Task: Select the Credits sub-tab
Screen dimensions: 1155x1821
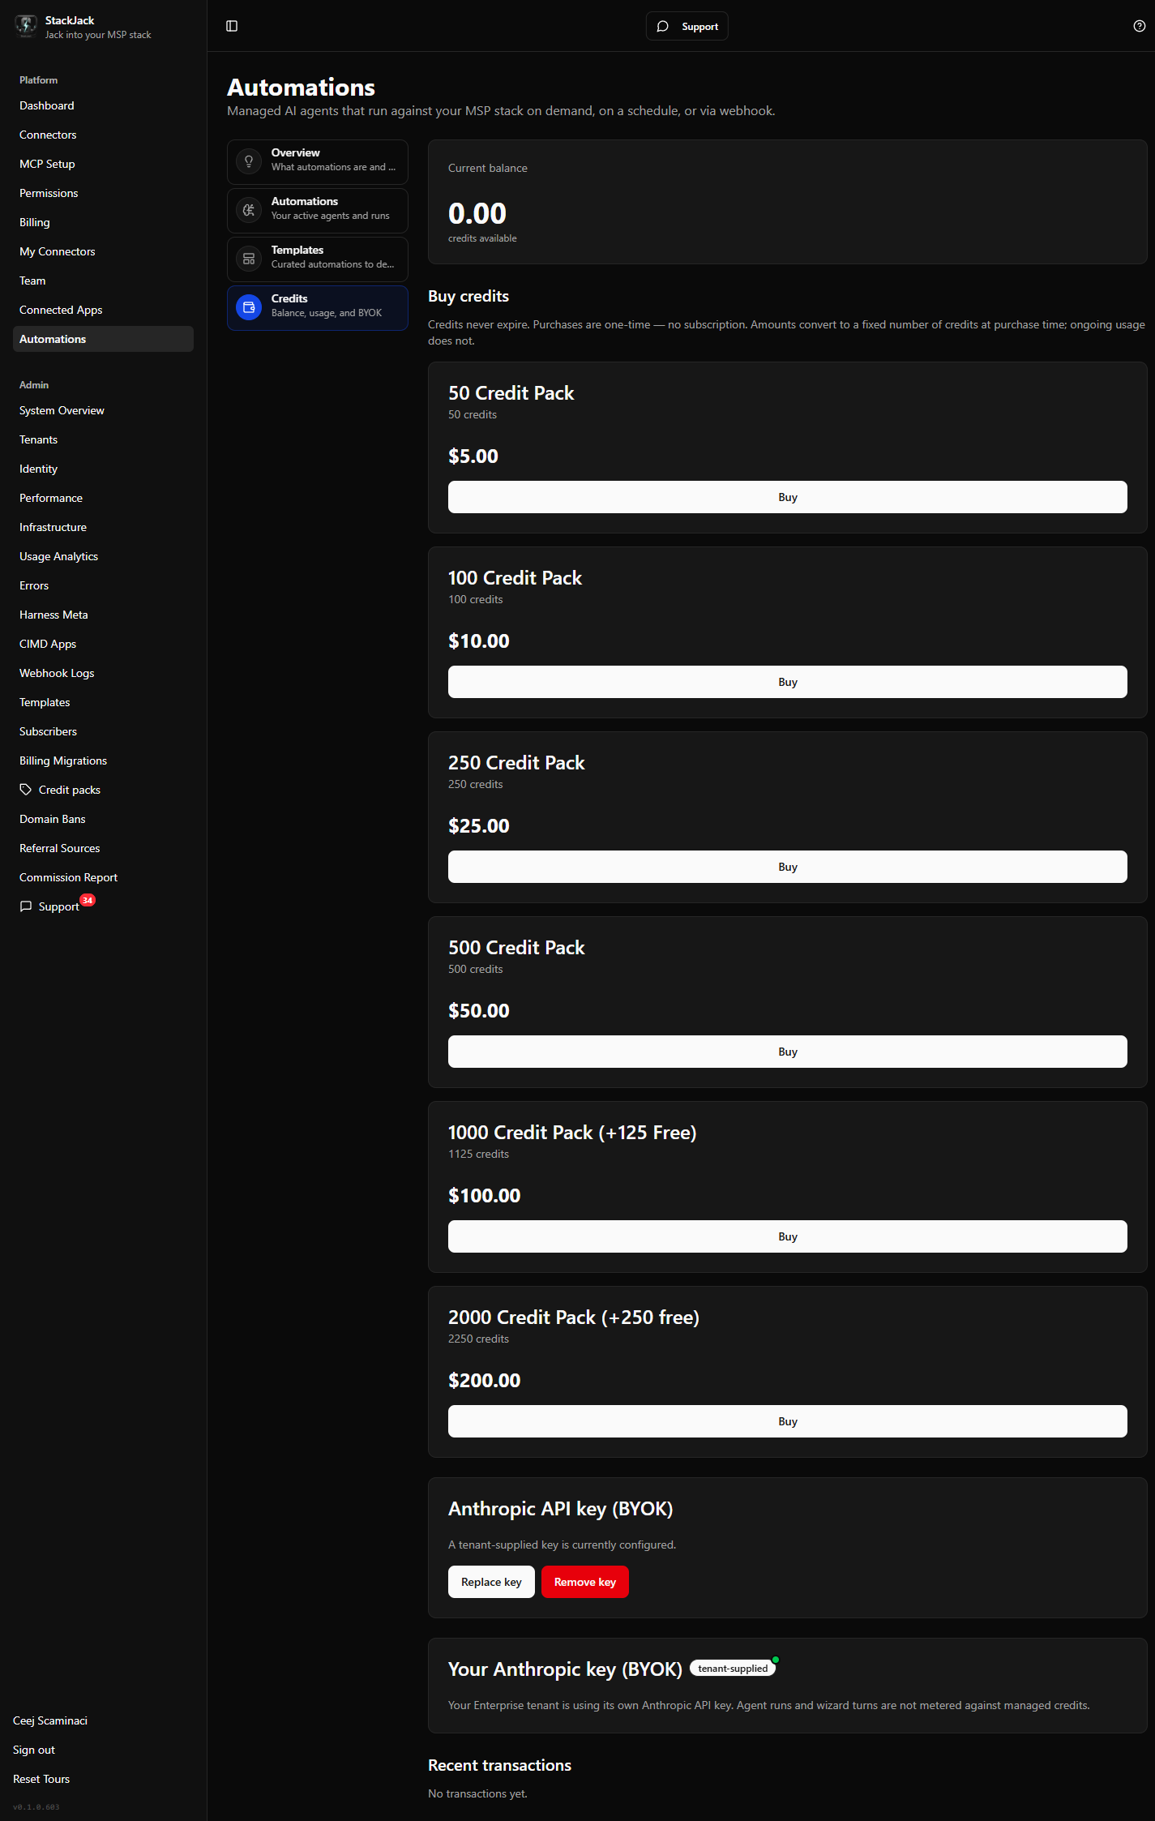Action: click(317, 307)
